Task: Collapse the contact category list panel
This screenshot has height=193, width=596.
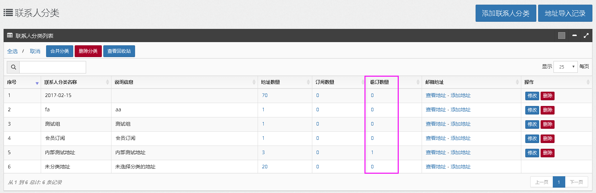Action: (574, 36)
